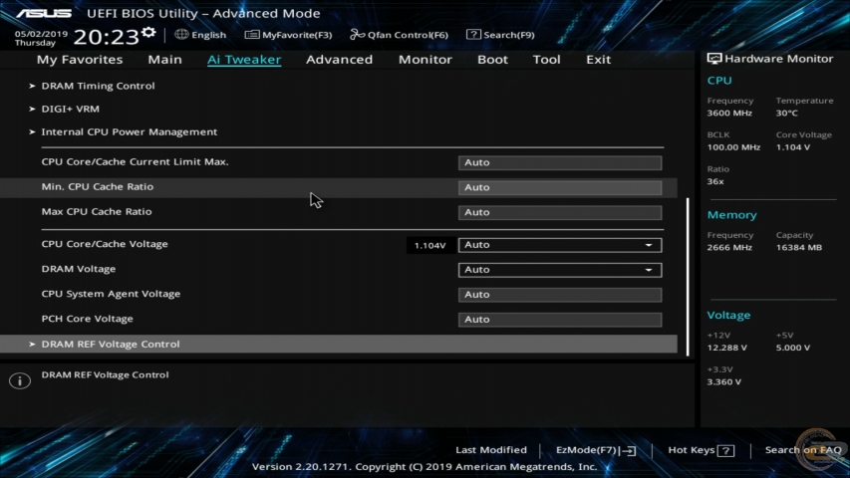
Task: Click the DRAM Voltage label
Action: (79, 269)
